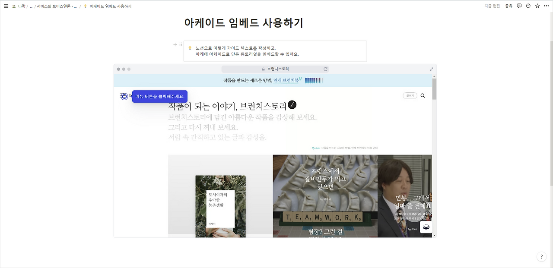Click the block drag handle icon
553x268 pixels.
[181, 44]
